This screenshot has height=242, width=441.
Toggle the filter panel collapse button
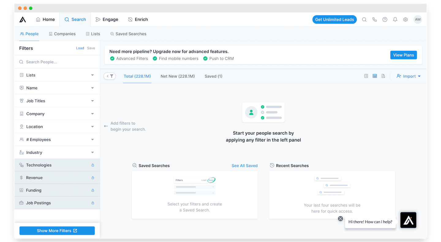(x=110, y=76)
